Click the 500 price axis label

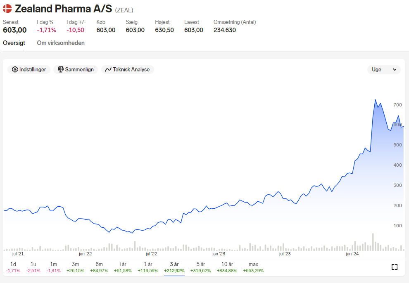tap(397, 145)
